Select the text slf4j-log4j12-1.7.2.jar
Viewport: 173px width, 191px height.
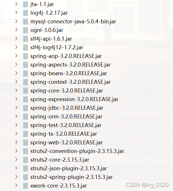pos(57,48)
